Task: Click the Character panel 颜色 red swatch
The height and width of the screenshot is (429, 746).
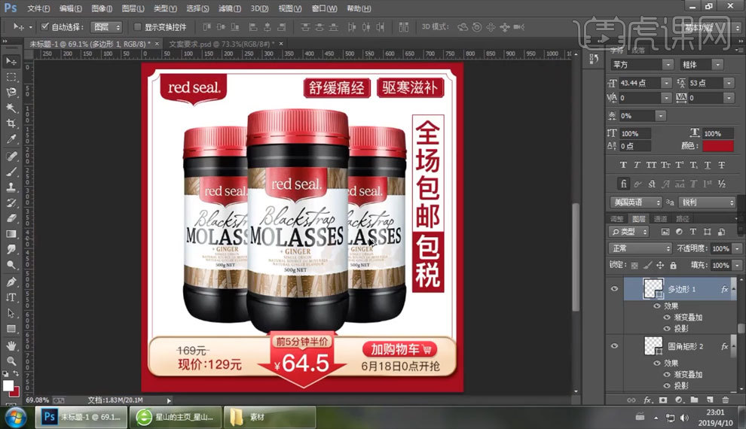Action: pyautogui.click(x=718, y=146)
